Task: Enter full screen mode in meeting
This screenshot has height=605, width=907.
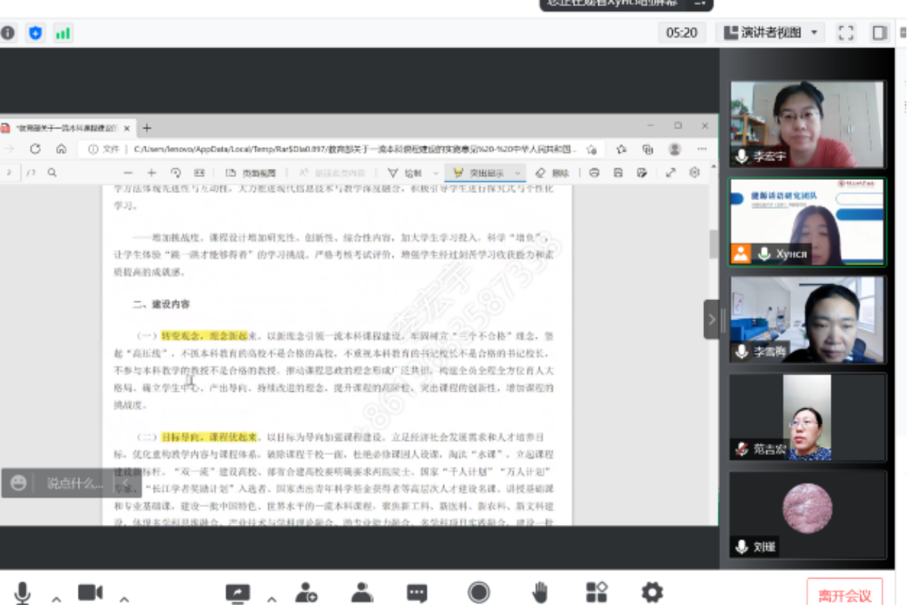Action: pos(846,33)
